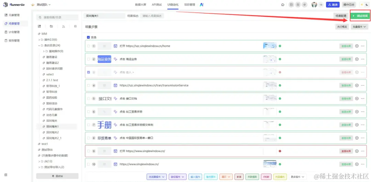Click the RunnerGo logo
Screen dimensions: 371x182
tap(14, 4)
